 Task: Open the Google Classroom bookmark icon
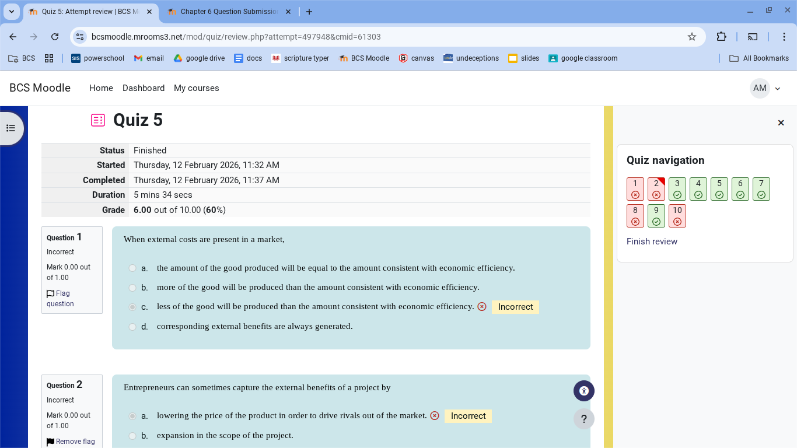coord(552,58)
